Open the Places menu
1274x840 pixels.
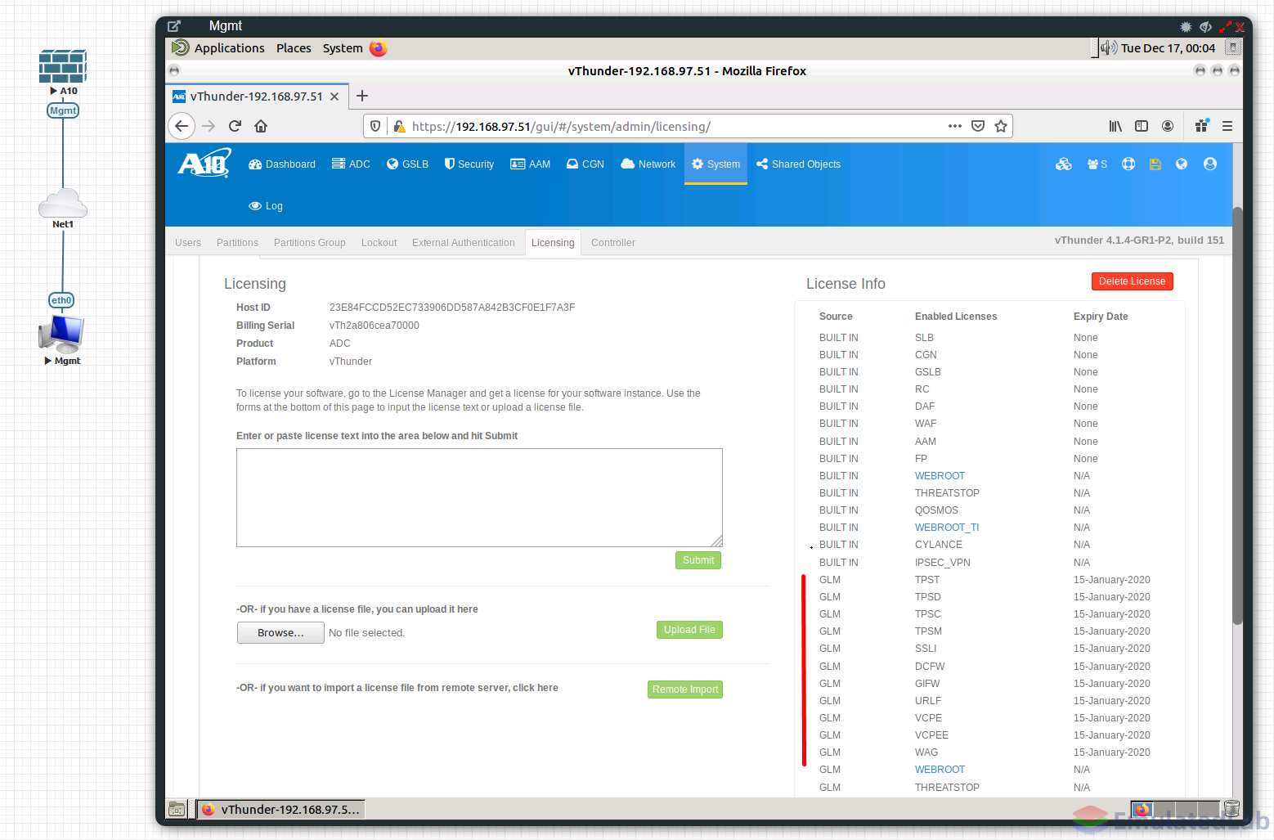click(x=294, y=48)
